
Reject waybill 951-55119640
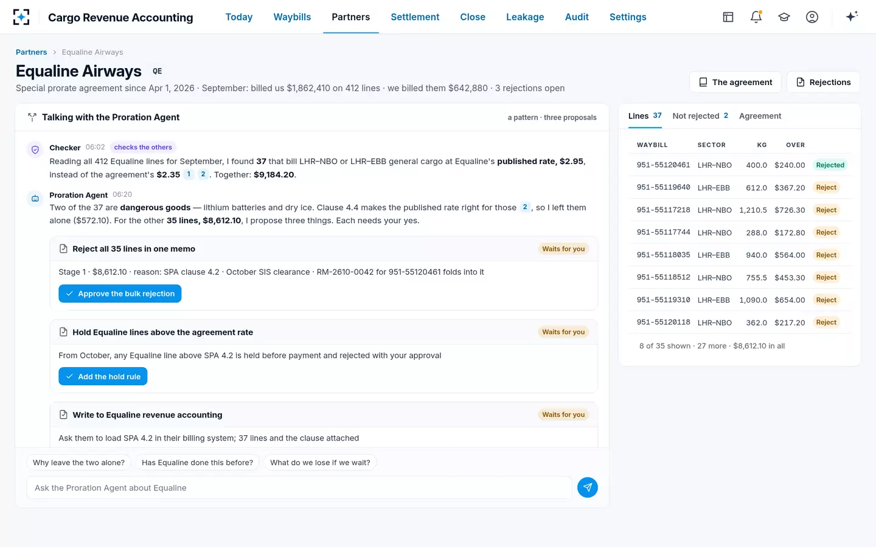(x=826, y=188)
